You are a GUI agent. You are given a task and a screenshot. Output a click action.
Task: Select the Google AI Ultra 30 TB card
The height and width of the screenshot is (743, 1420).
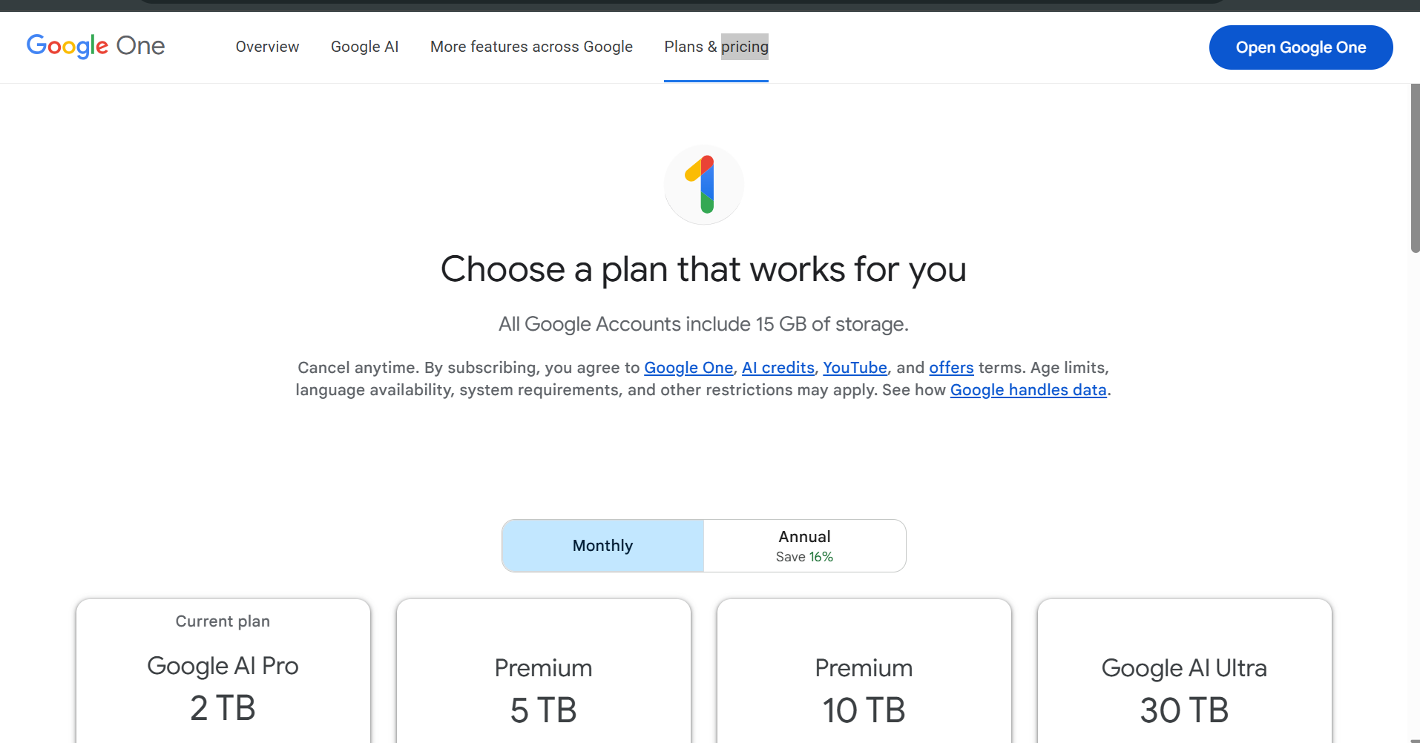click(x=1185, y=671)
